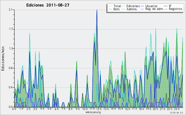Click the tallest peak at 2.1 near 12 h
The width and height of the screenshot is (186, 115).
click(97, 10)
